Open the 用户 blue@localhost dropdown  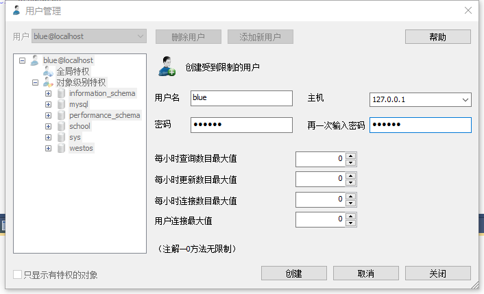coord(89,36)
